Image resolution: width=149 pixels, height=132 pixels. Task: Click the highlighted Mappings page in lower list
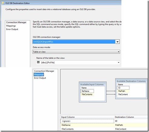pos(39,75)
